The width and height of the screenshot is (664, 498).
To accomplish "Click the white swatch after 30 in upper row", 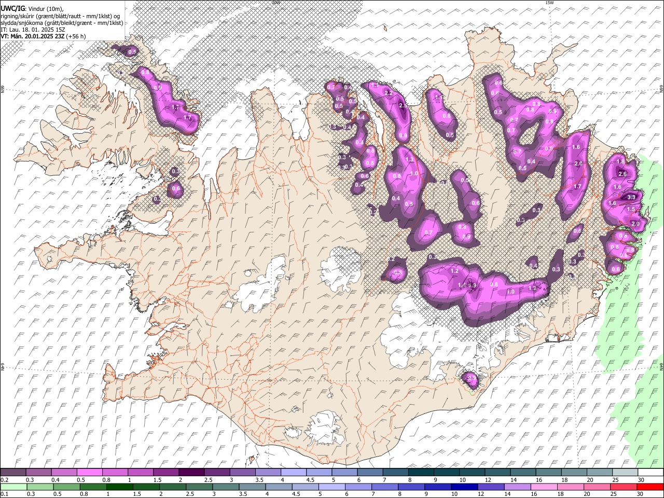I will (x=651, y=472).
